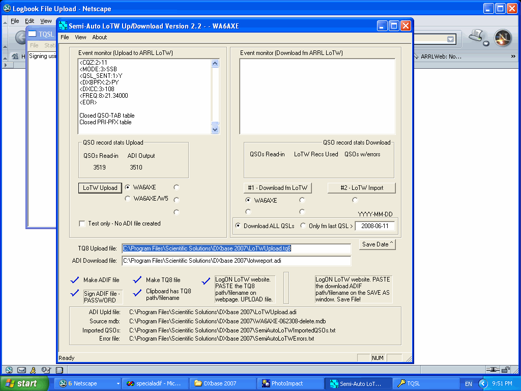Open the Netscape Edit menu
The height and width of the screenshot is (391, 521).
pyautogui.click(x=30, y=21)
